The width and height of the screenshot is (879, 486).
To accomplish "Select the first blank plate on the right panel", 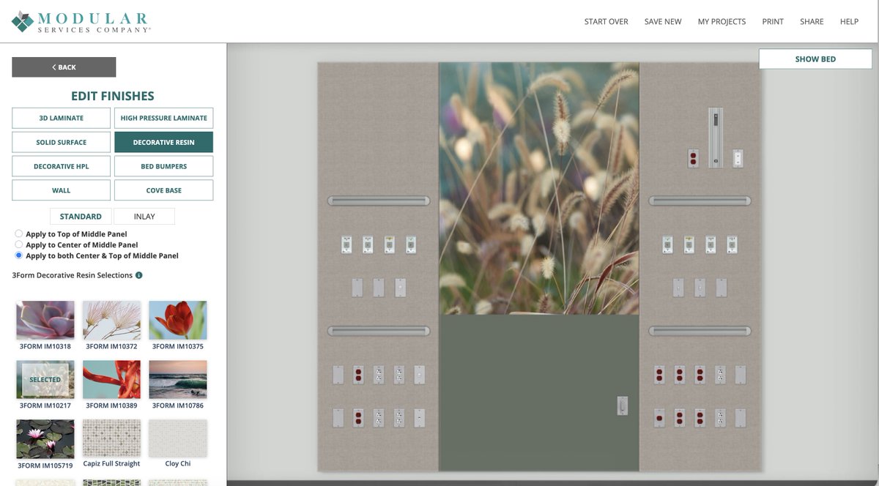I will click(679, 287).
